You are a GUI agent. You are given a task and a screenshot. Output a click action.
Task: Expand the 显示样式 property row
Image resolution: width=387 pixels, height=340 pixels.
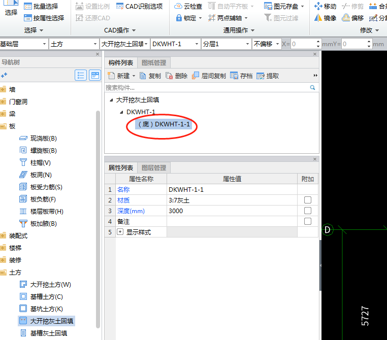(x=120, y=232)
